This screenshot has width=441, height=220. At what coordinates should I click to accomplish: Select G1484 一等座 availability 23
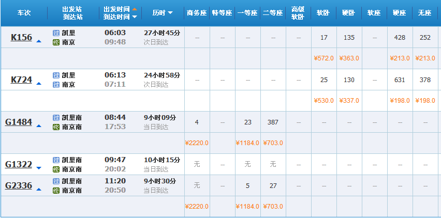click(247, 122)
